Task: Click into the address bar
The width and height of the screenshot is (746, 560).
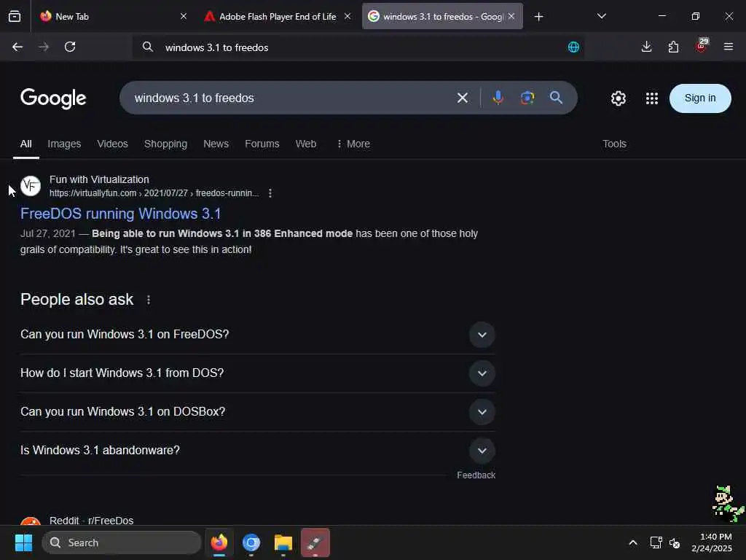Action: click(358, 47)
